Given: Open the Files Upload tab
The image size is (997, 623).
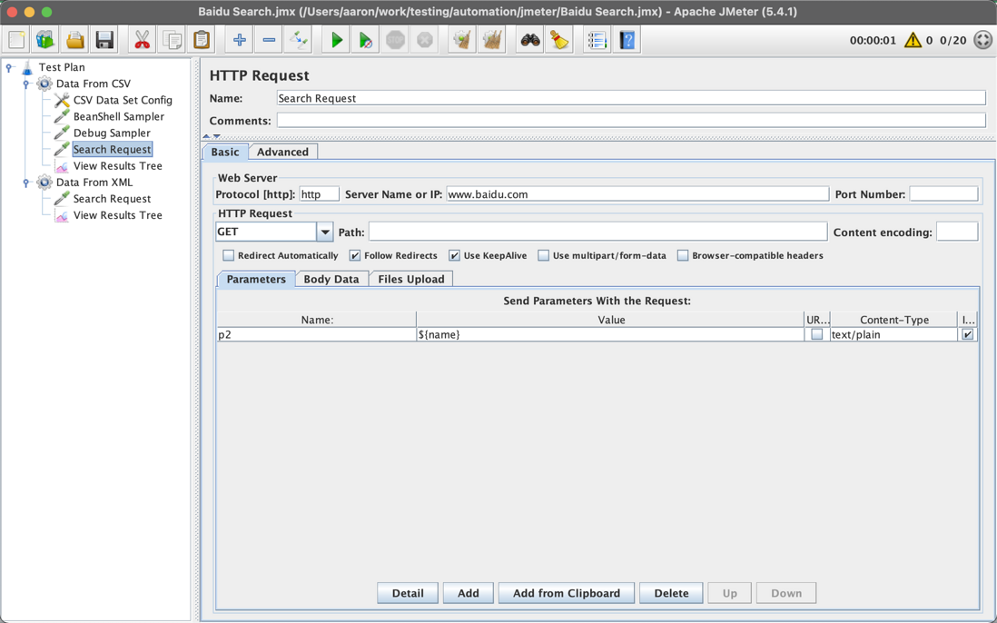Looking at the screenshot, I should 411,279.
